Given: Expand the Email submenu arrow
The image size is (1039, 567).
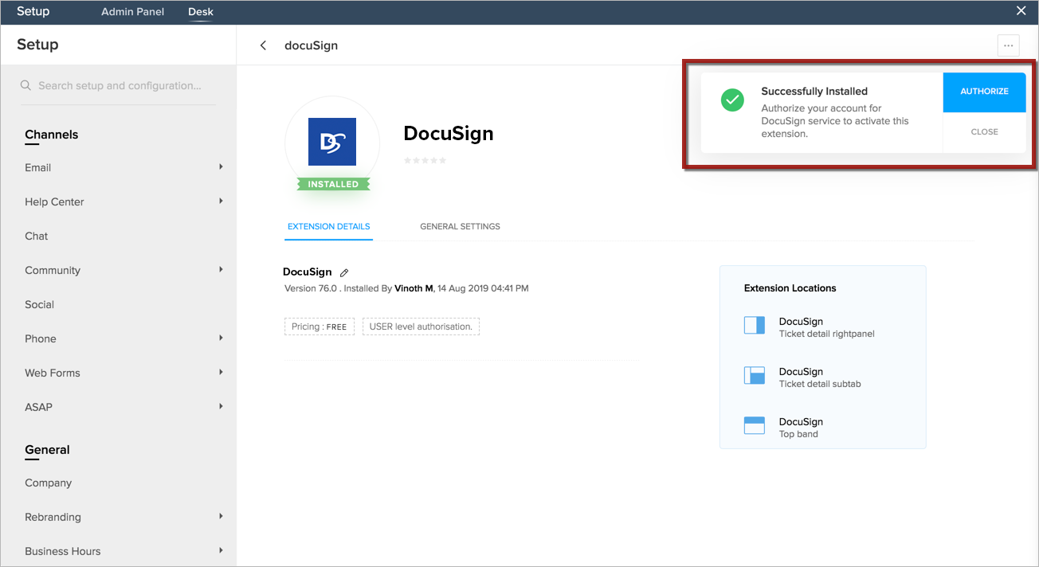Looking at the screenshot, I should (x=221, y=167).
